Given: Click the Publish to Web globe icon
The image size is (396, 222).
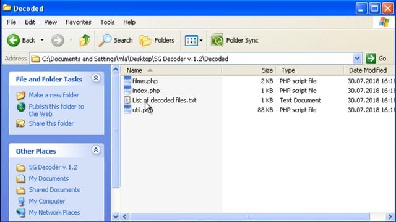Looking at the screenshot, I should [21, 107].
